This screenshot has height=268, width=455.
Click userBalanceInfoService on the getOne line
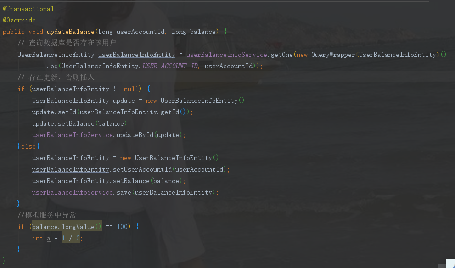click(x=227, y=55)
